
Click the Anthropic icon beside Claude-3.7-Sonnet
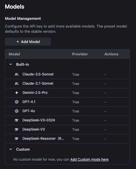click(17, 83)
